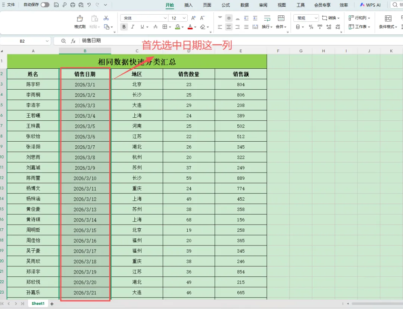Toggle Underline formatting
This screenshot has height=309, width=403.
pyautogui.click(x=142, y=27)
